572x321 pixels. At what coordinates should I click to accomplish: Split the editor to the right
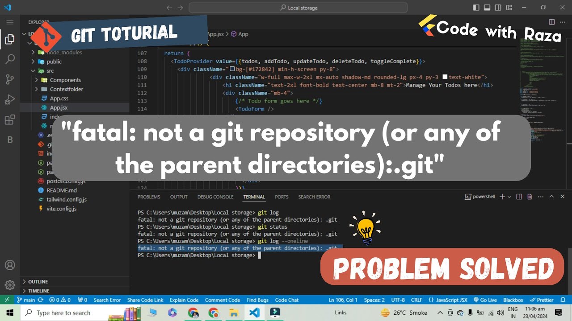[x=552, y=22]
